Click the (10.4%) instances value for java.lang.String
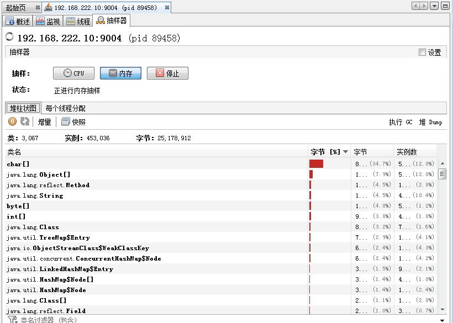Image resolution: width=453 pixels, height=323 pixels. click(x=423, y=195)
